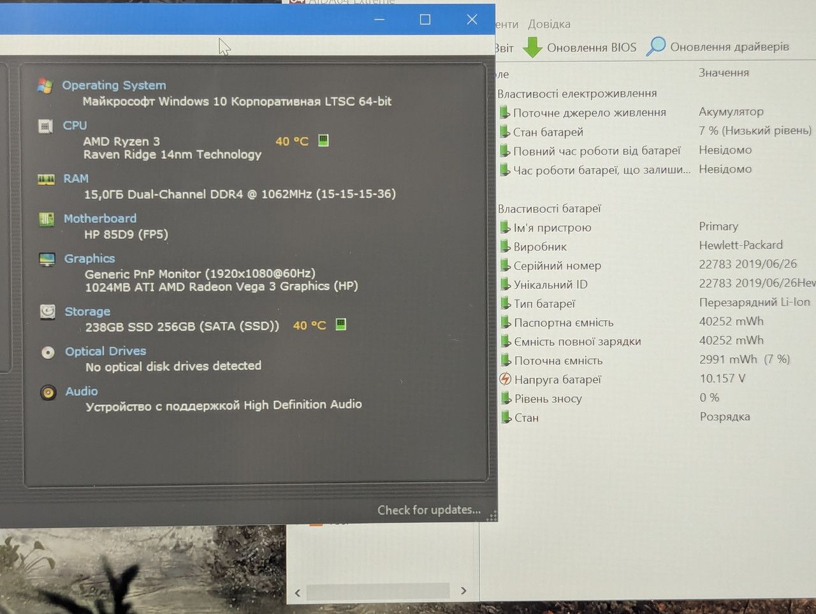Open the Motherboard section link

(x=100, y=219)
